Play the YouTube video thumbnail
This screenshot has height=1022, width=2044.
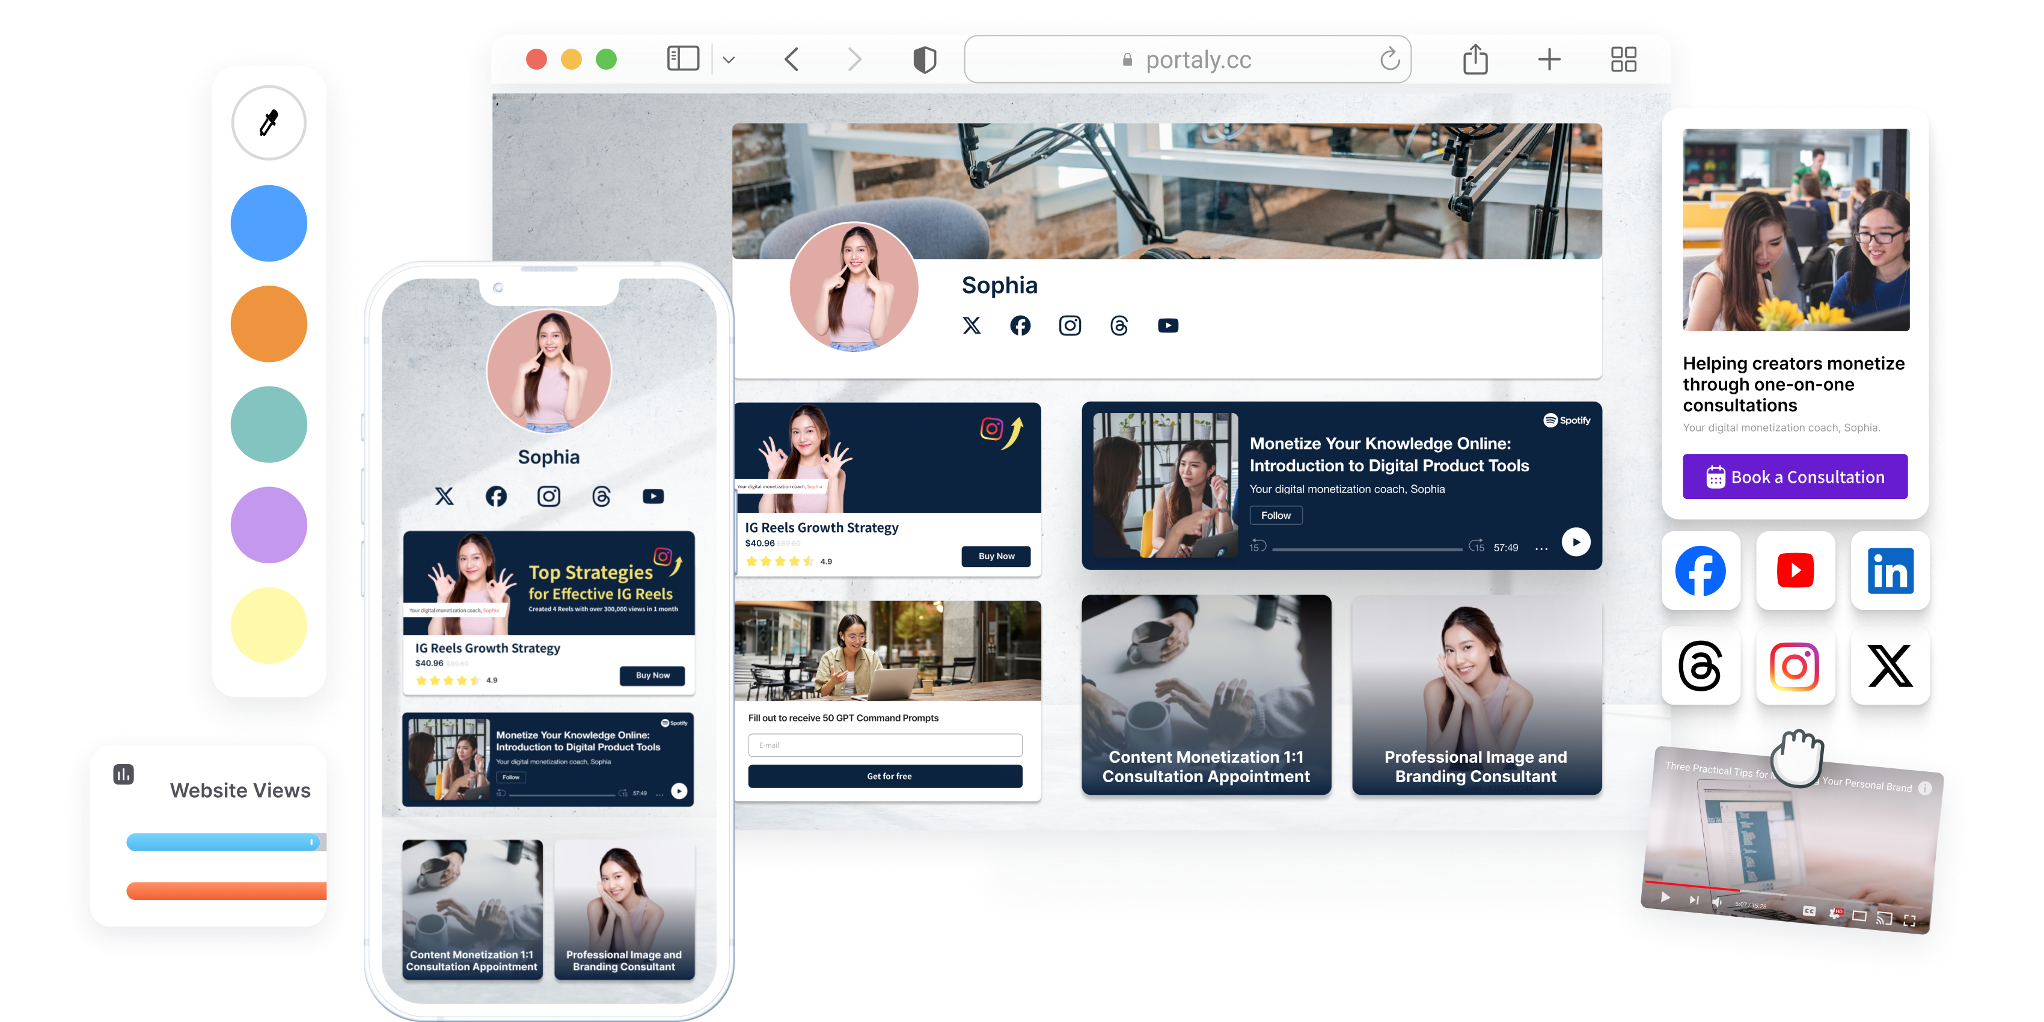[1665, 898]
